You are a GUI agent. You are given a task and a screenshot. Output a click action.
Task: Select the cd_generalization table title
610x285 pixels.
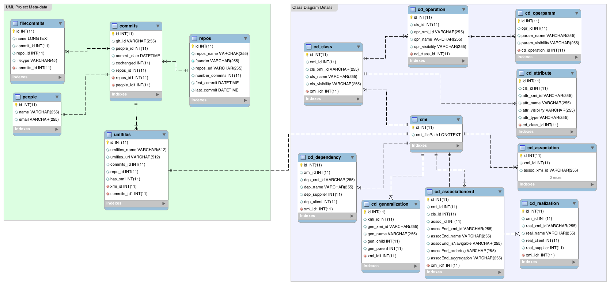(x=390, y=204)
